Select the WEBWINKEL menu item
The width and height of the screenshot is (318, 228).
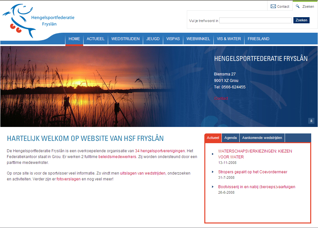[x=198, y=39]
